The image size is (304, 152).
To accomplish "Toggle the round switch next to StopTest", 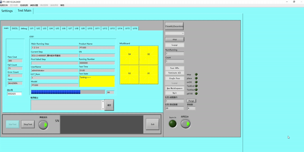I will coord(43,125).
